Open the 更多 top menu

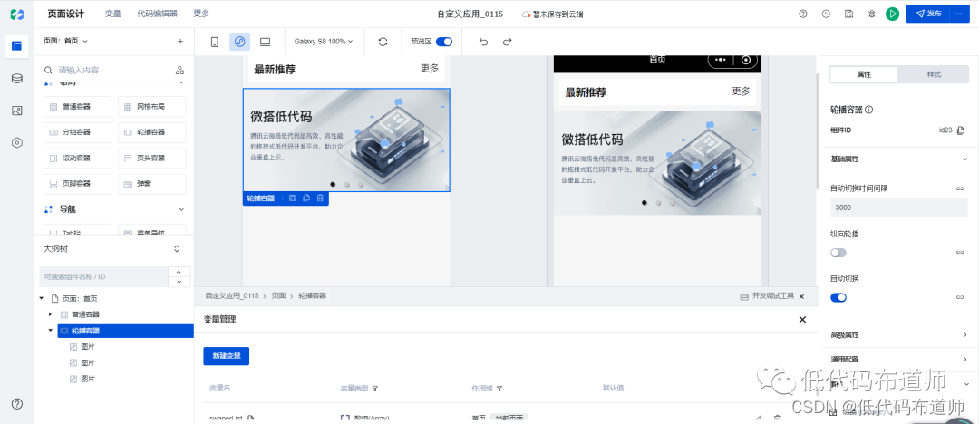(201, 14)
